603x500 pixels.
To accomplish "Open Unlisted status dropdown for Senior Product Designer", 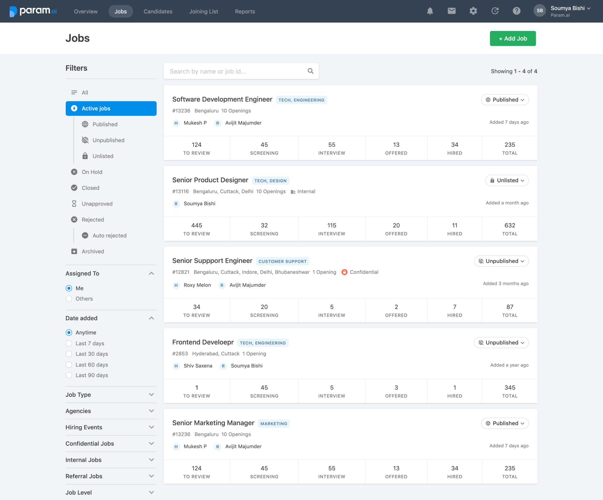I will pyautogui.click(x=507, y=180).
